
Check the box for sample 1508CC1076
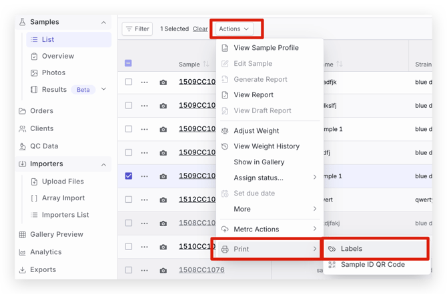[x=129, y=270]
